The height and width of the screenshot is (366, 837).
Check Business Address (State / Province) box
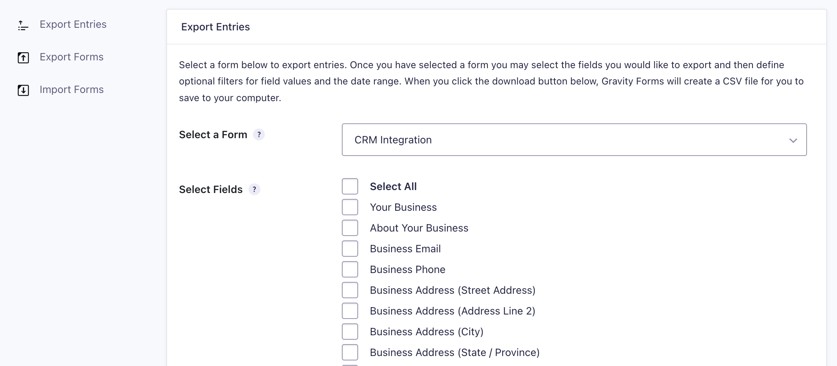click(350, 352)
